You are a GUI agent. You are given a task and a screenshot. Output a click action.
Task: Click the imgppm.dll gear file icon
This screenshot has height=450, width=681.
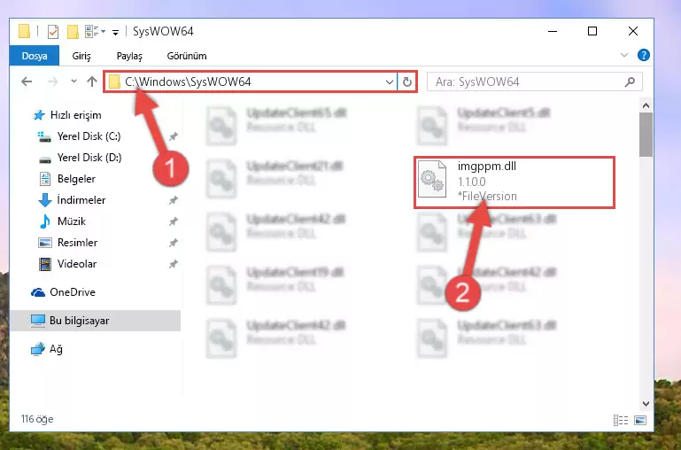point(432,179)
